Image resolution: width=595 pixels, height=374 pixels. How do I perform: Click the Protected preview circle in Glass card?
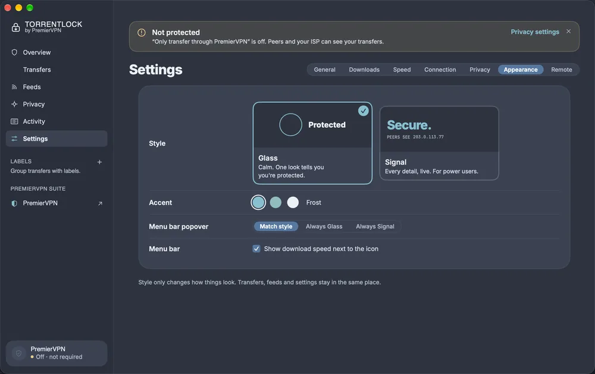pos(291,125)
